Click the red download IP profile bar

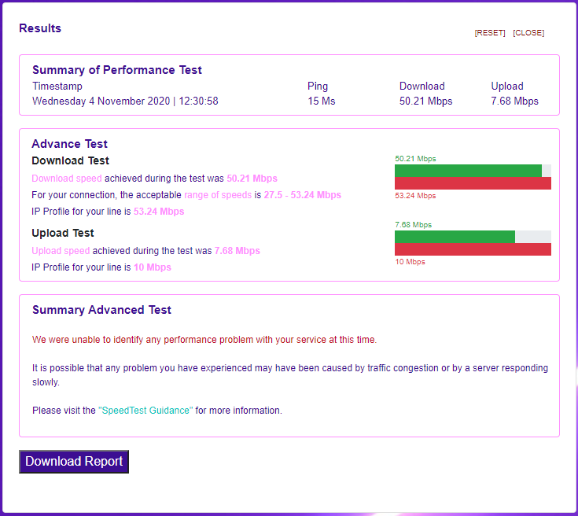pyautogui.click(x=473, y=183)
